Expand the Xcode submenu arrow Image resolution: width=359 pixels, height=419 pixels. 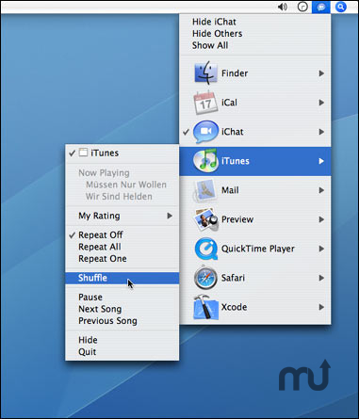321,307
